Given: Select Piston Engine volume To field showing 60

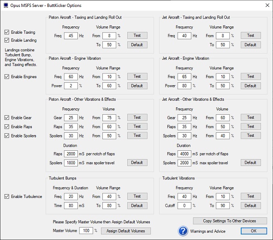Looking at the screenshot, I should pyautogui.click(x=109, y=86).
